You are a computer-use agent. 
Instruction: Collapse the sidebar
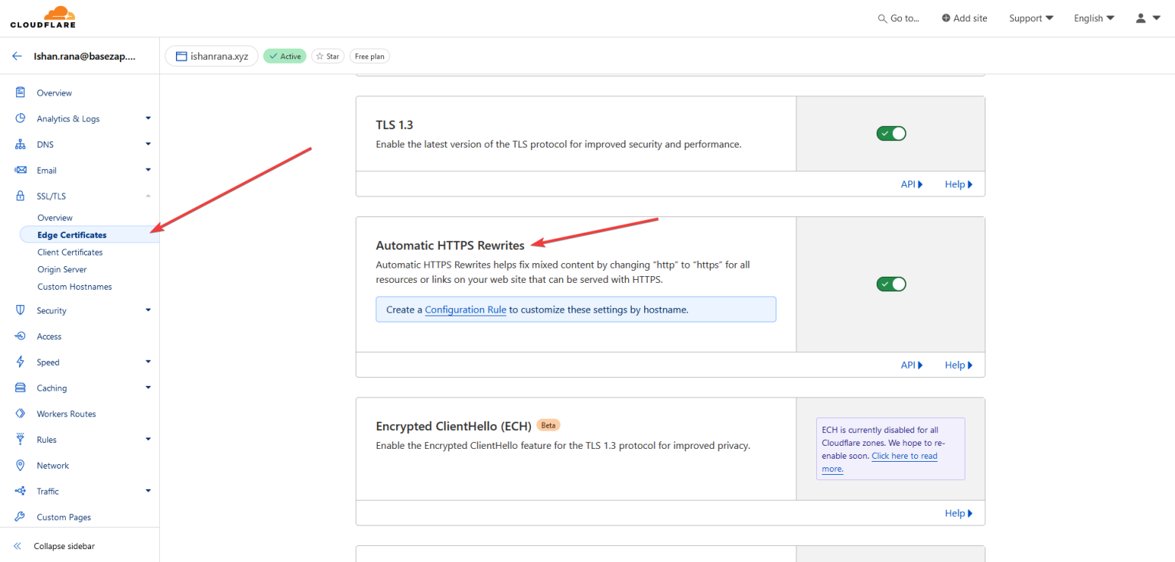coord(63,546)
